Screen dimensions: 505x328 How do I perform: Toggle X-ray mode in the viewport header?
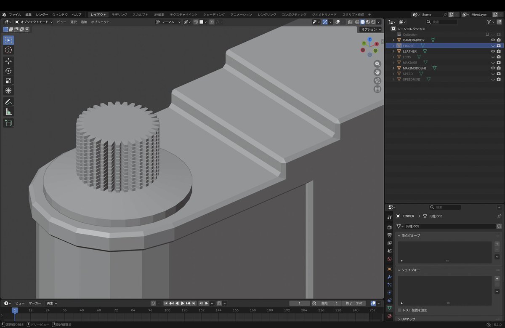pos(350,22)
